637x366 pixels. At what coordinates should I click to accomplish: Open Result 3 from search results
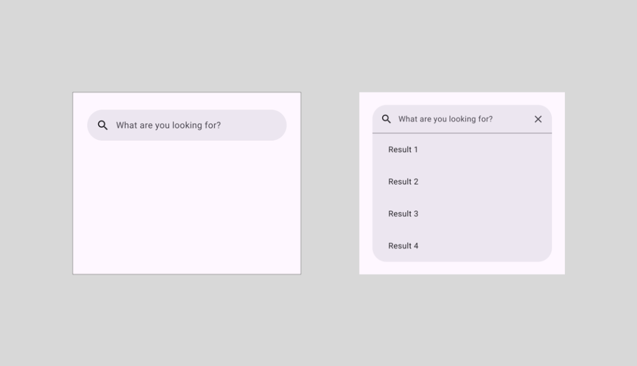tap(403, 214)
